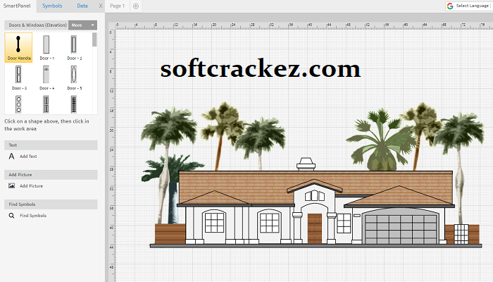Select the fan palm tree behind the roof

point(382,140)
